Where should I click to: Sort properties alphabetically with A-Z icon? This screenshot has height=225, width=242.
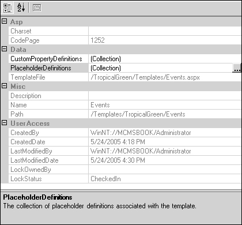(21, 7)
